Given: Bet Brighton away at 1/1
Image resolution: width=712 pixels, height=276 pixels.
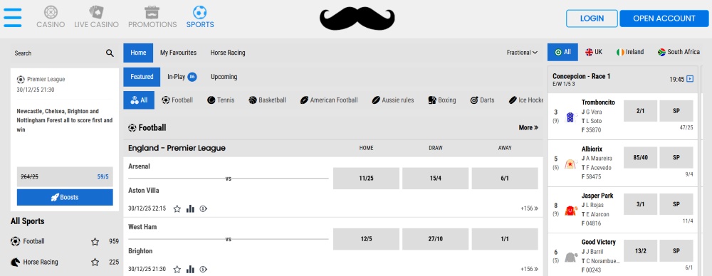Looking at the screenshot, I should click(x=505, y=239).
